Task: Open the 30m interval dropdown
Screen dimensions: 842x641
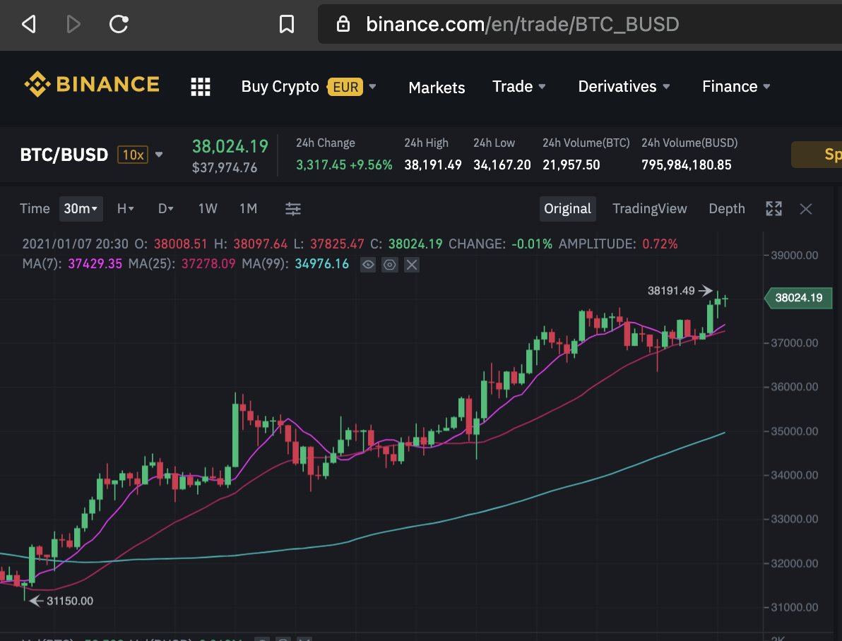Action: [81, 208]
